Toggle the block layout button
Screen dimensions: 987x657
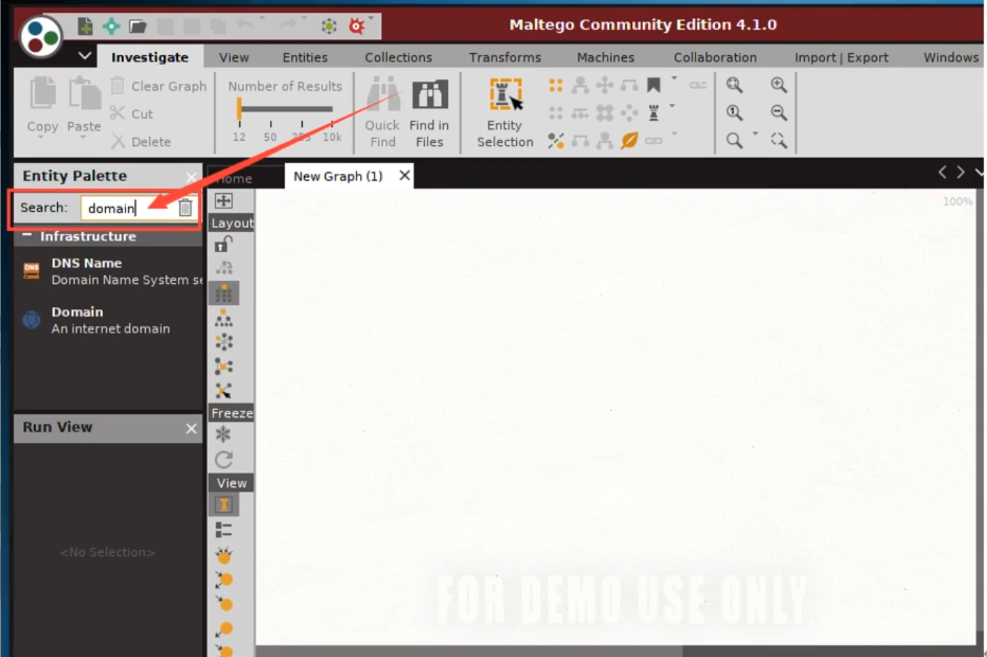[x=224, y=293]
